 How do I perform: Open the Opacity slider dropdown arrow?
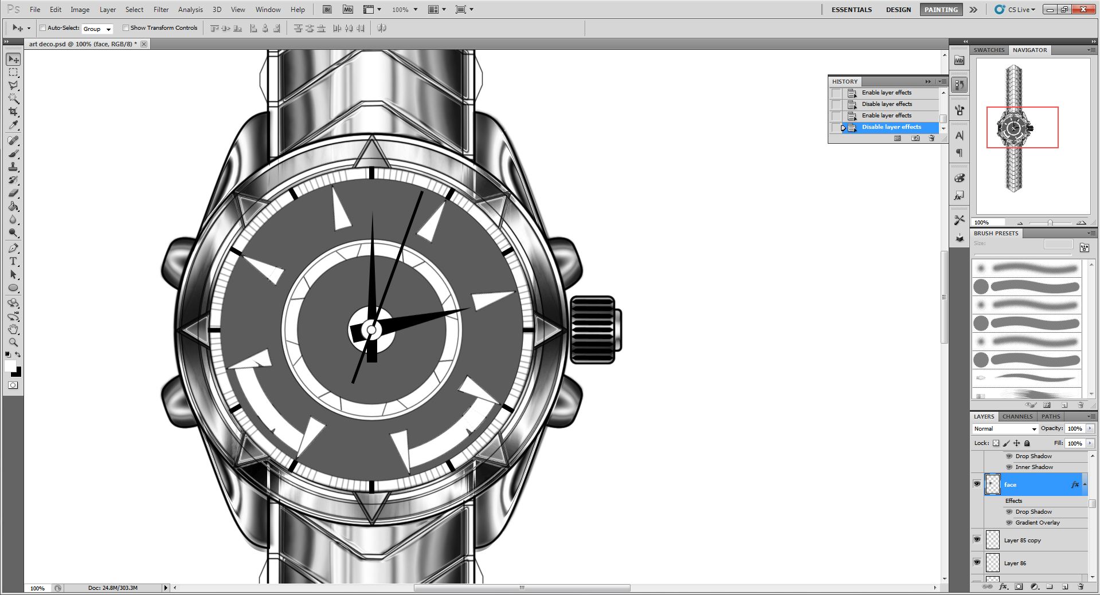point(1090,428)
